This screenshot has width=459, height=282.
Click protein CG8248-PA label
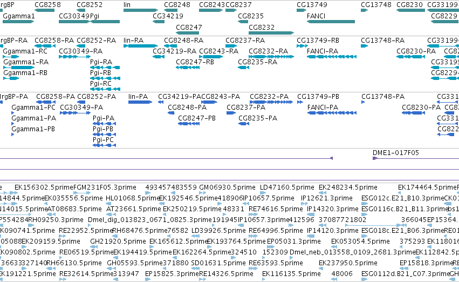(x=187, y=108)
